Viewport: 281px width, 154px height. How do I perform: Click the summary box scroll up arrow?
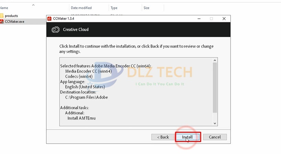[x=215, y=60]
